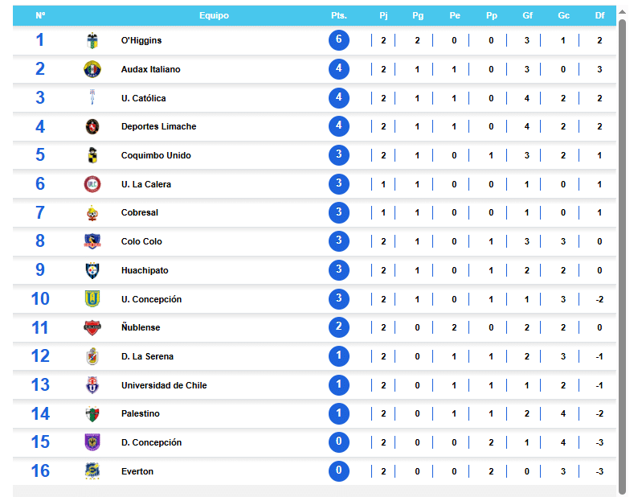Click the Universidad de Chile crest
642x497 pixels.
coord(92,385)
